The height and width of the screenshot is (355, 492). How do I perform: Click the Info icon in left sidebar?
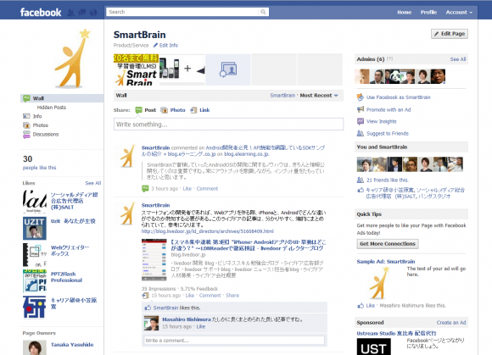(x=26, y=116)
